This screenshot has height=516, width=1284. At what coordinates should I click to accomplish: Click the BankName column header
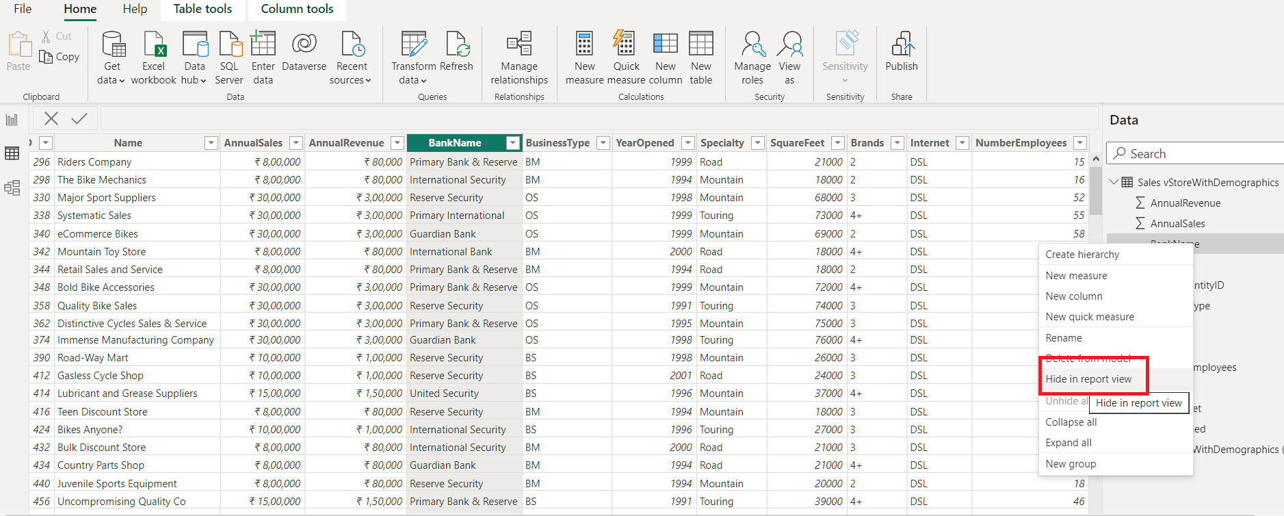coord(456,143)
